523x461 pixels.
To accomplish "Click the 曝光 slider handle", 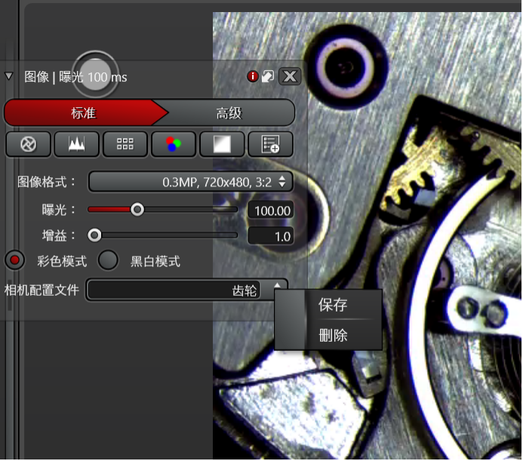I will click(x=137, y=209).
